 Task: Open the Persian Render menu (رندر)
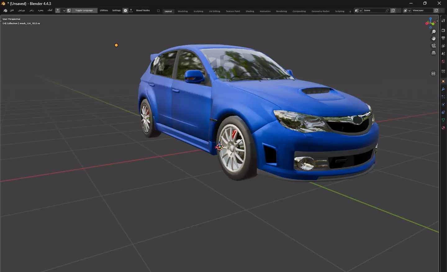point(31,10)
